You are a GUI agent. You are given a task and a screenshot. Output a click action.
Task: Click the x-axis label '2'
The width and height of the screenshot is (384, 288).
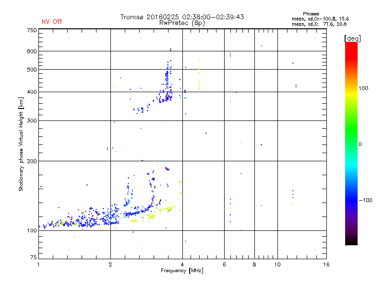[110, 264]
